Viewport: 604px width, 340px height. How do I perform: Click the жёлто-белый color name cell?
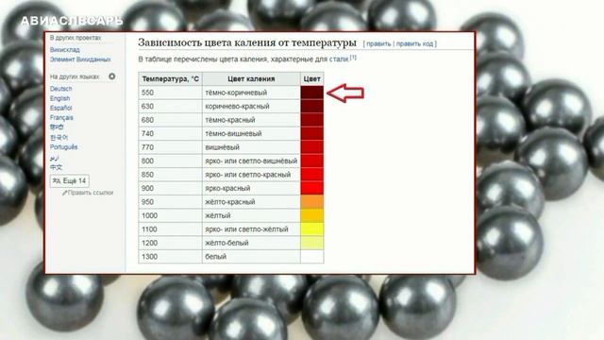[251, 243]
